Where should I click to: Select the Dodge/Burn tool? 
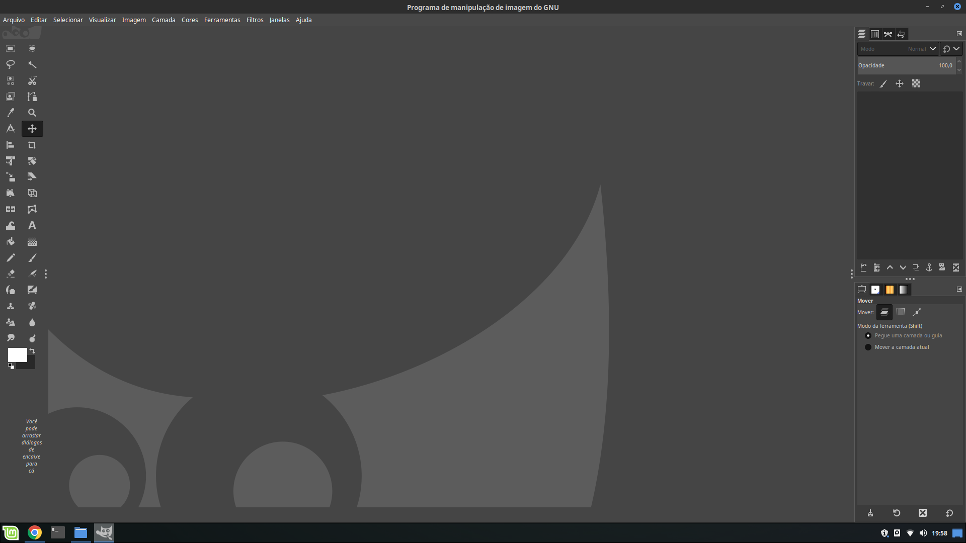(x=32, y=338)
